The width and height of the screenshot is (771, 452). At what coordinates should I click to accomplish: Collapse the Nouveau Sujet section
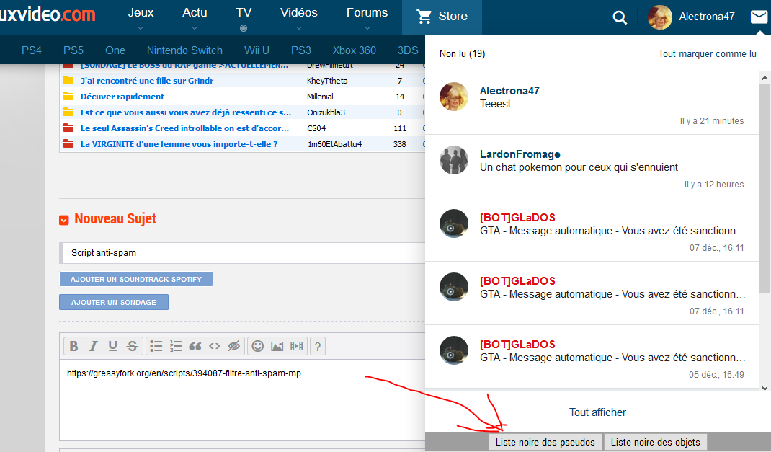64,220
